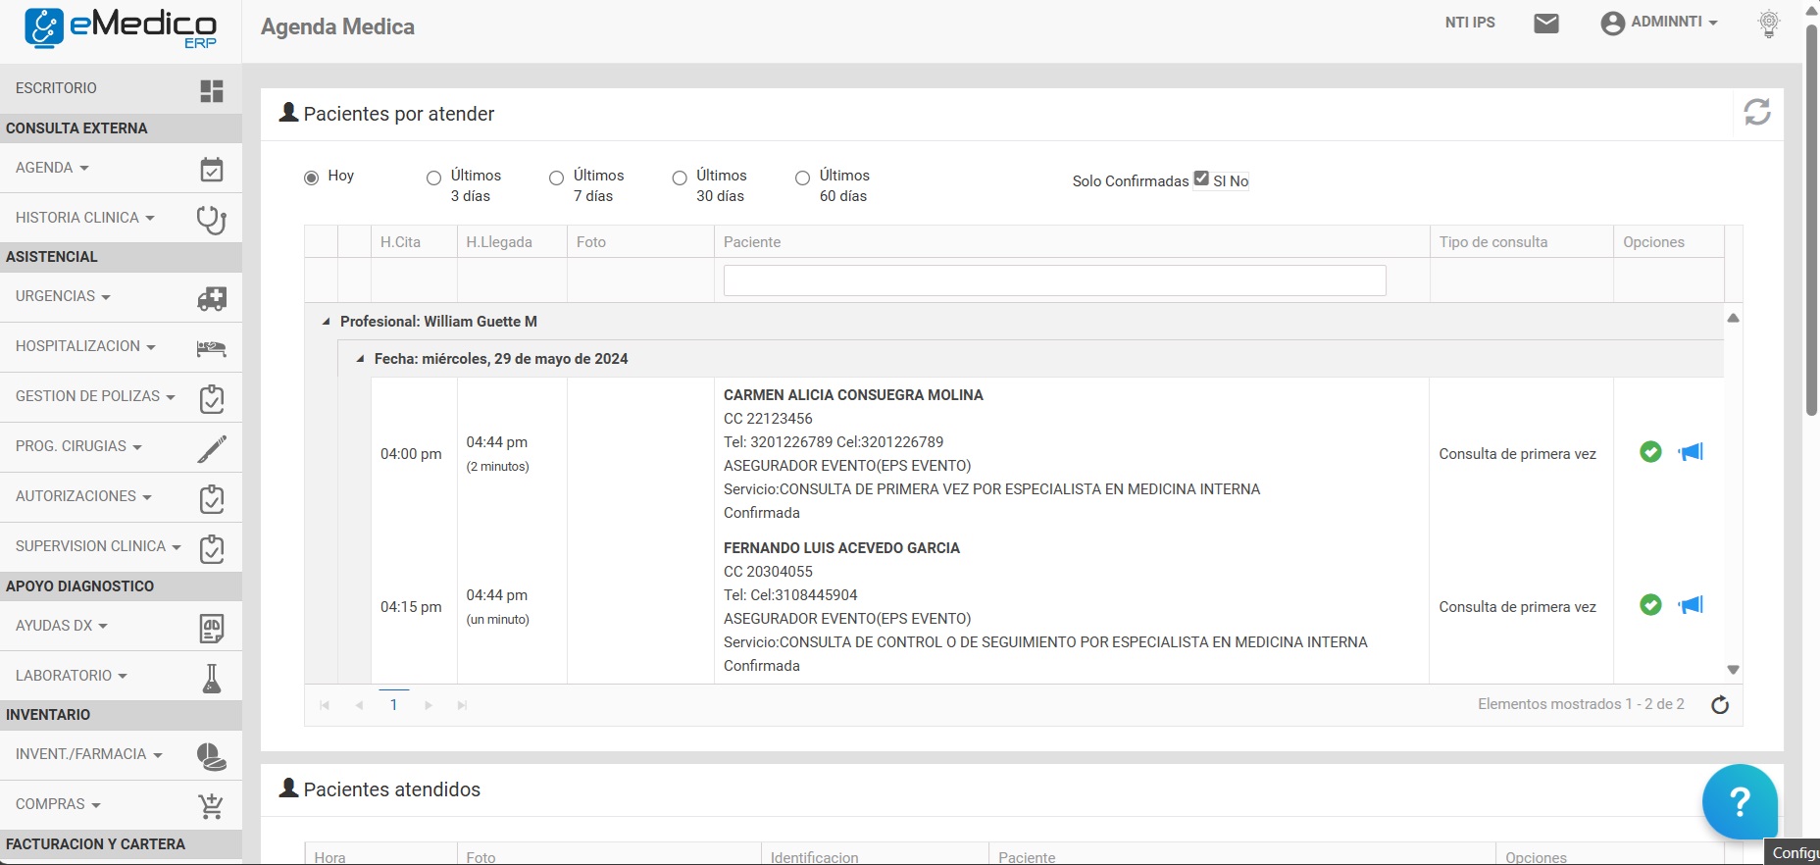The image size is (1820, 865).
Task: Click the Historia Clinica stethoscope icon
Action: point(212,220)
